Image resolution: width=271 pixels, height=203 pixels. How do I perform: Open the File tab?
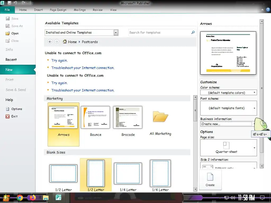pyautogui.click(x=7, y=10)
